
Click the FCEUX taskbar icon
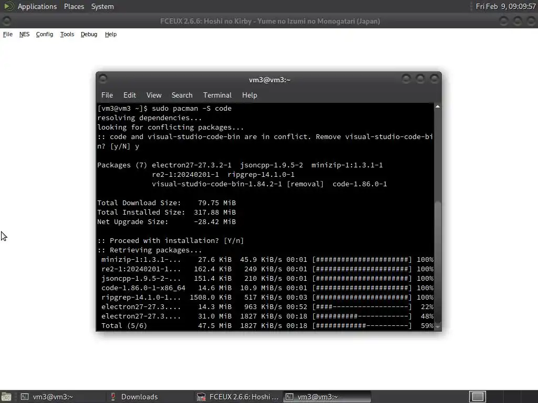(201, 397)
